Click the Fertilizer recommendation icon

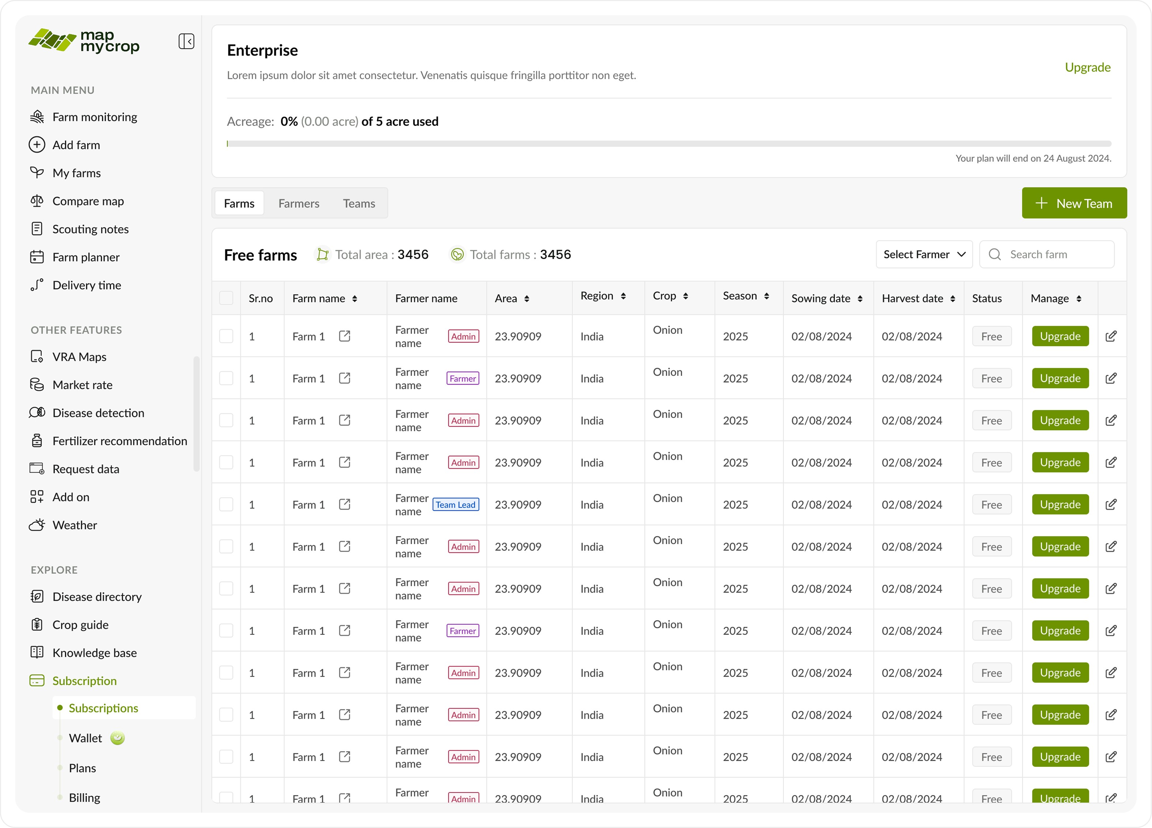37,441
